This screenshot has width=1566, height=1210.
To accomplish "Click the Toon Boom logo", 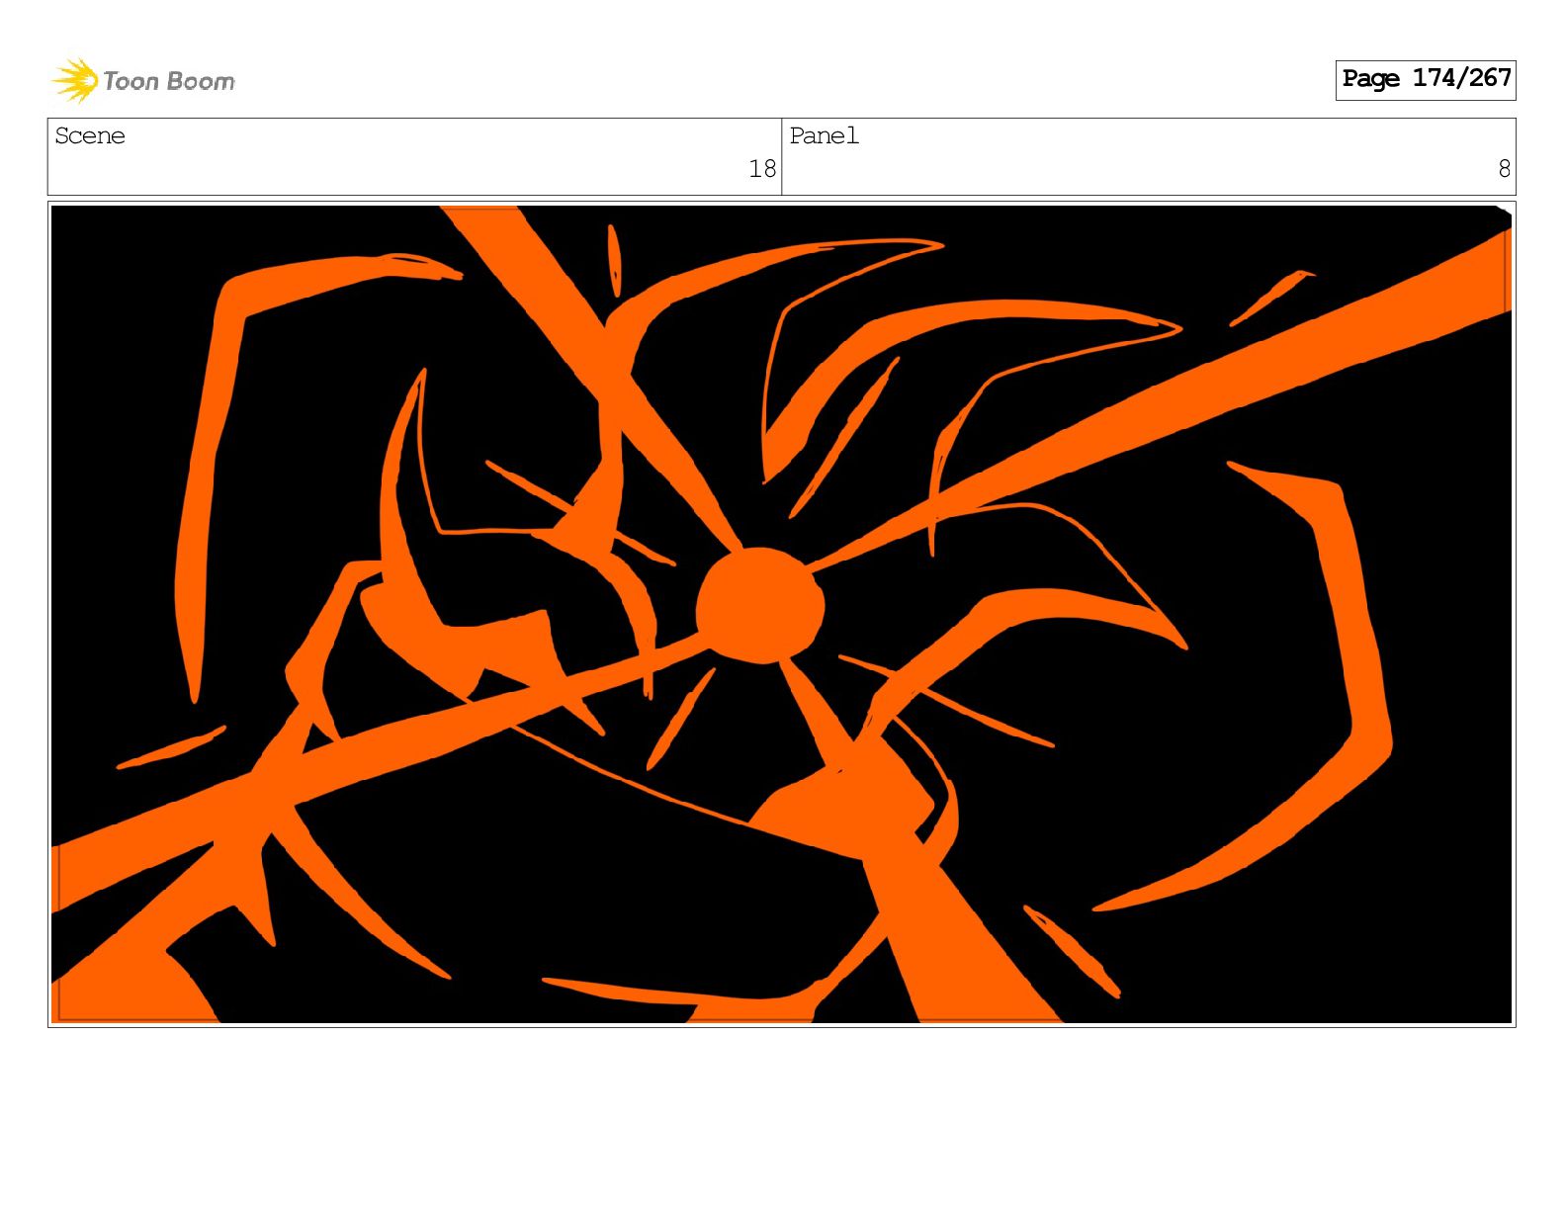I will point(143,80).
